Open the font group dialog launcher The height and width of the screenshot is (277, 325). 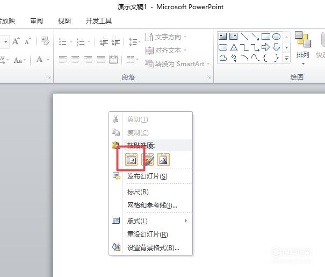click(x=49, y=77)
